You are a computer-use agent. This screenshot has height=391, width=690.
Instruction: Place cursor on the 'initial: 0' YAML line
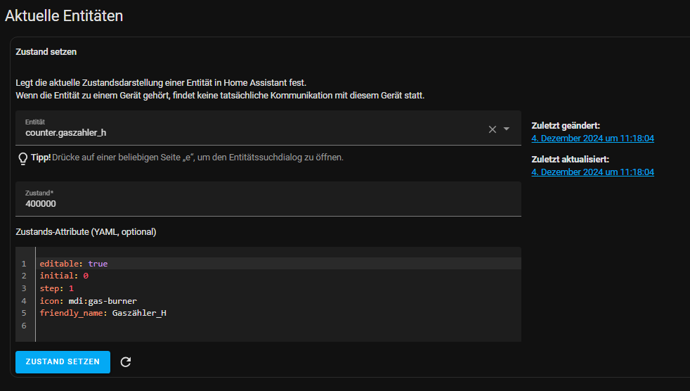coord(64,276)
